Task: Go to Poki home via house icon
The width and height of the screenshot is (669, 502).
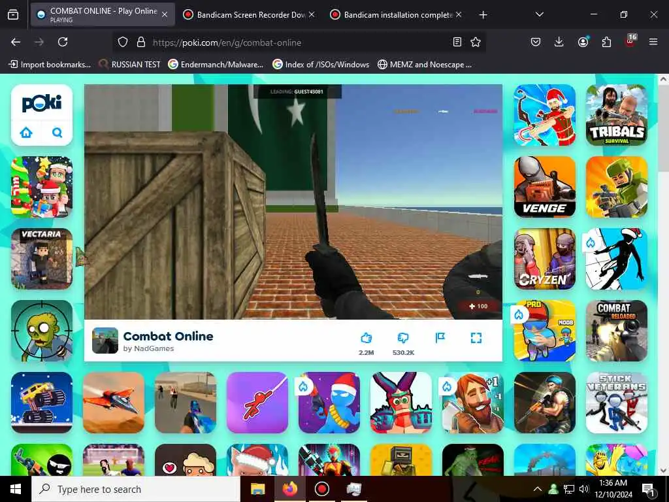Action: (x=26, y=133)
